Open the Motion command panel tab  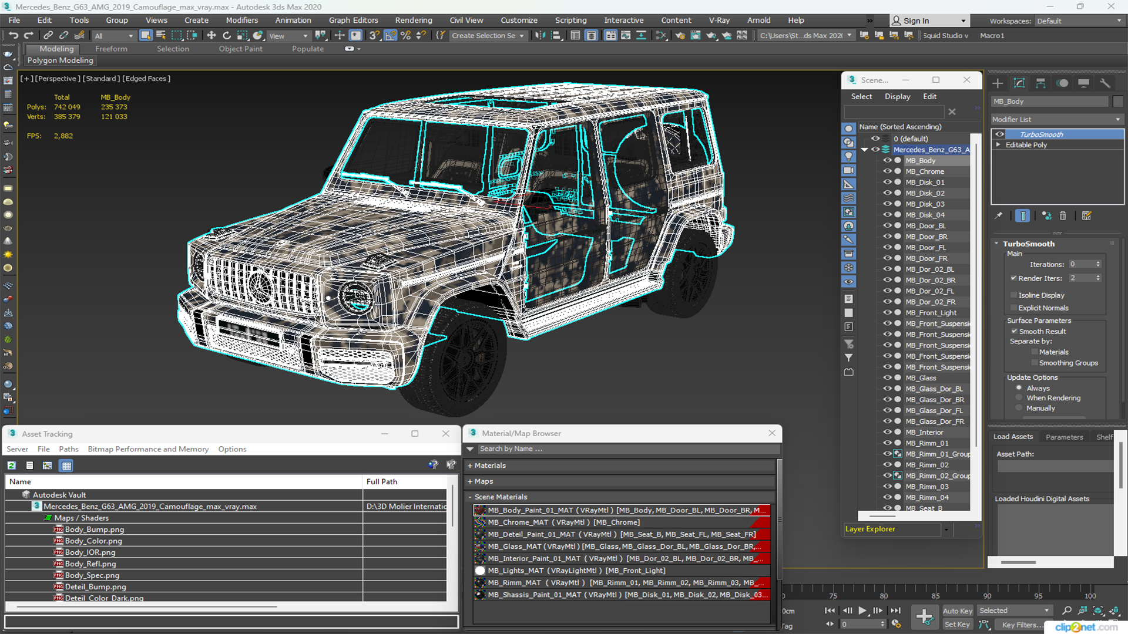1062,83
